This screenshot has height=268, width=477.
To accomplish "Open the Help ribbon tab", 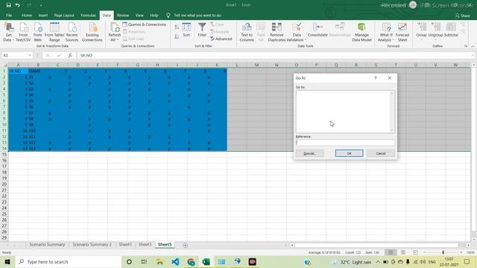I will tap(154, 15).
